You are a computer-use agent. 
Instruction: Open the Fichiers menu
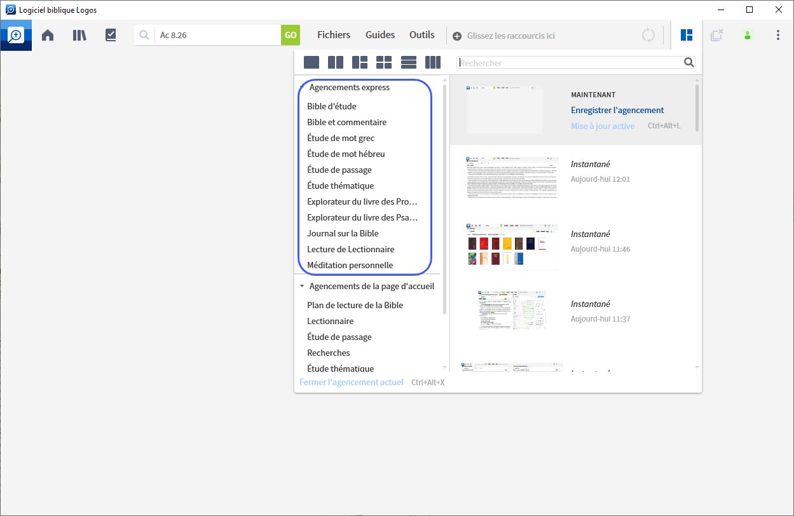click(334, 35)
